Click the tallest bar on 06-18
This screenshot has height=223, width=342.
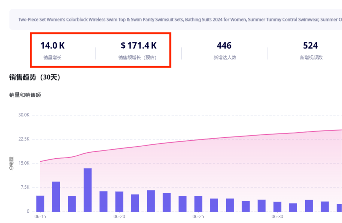click(x=88, y=190)
